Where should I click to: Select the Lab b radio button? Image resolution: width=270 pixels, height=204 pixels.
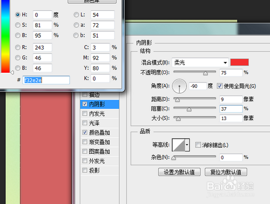point(76,36)
